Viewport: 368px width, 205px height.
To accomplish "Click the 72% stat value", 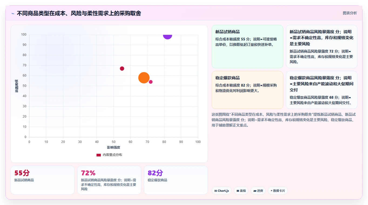I will (x=88, y=173).
